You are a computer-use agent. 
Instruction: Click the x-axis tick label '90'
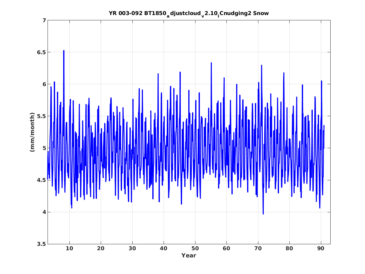[x=321, y=248]
